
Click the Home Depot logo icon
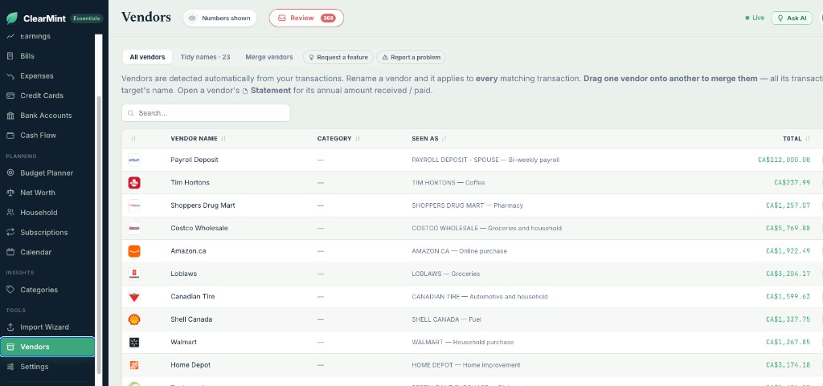coord(134,365)
